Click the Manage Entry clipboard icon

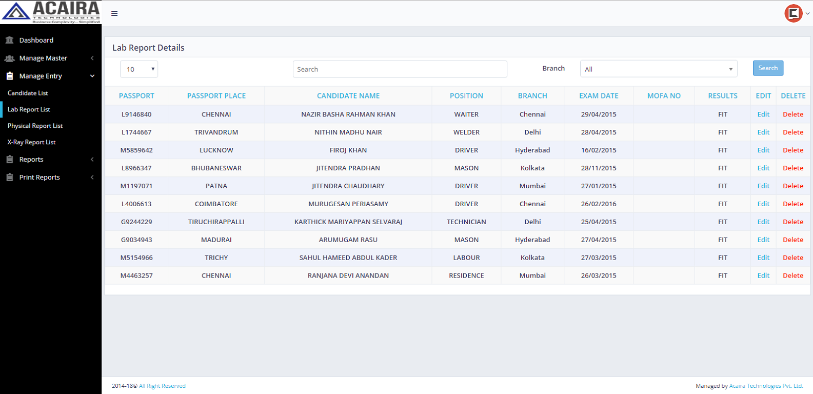tap(9, 76)
